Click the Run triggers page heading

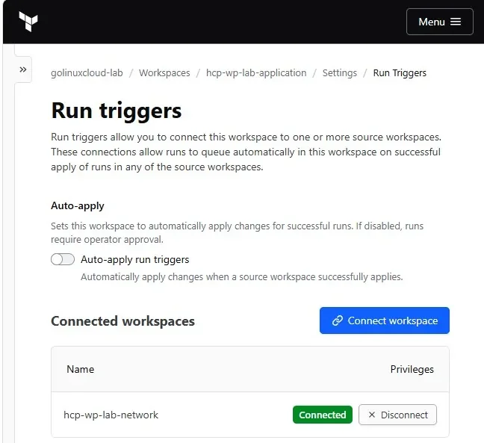tap(117, 111)
